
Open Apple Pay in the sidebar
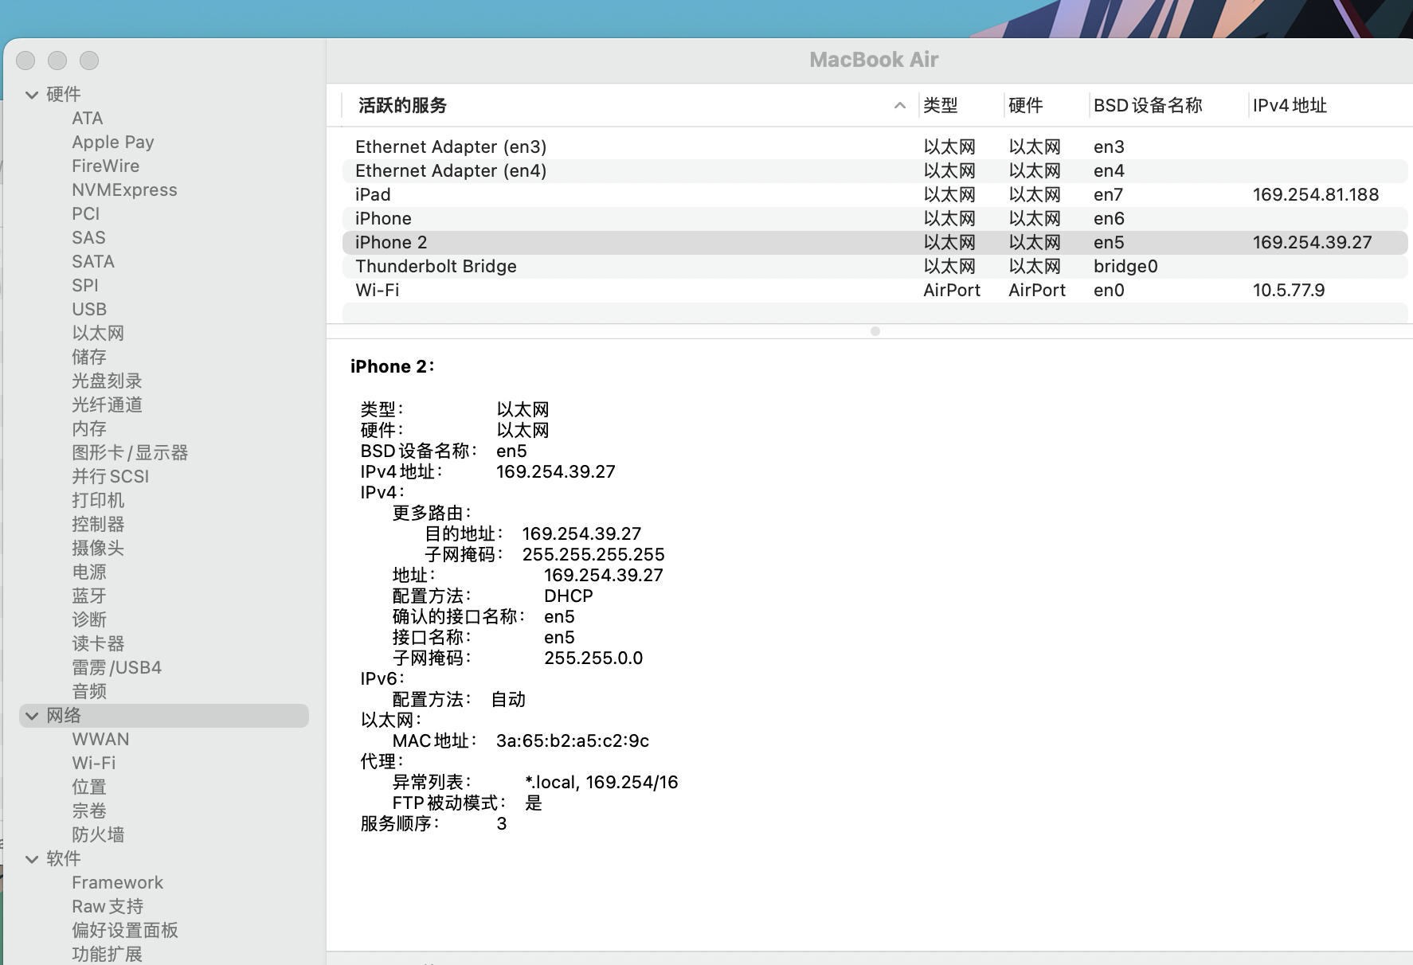click(113, 142)
